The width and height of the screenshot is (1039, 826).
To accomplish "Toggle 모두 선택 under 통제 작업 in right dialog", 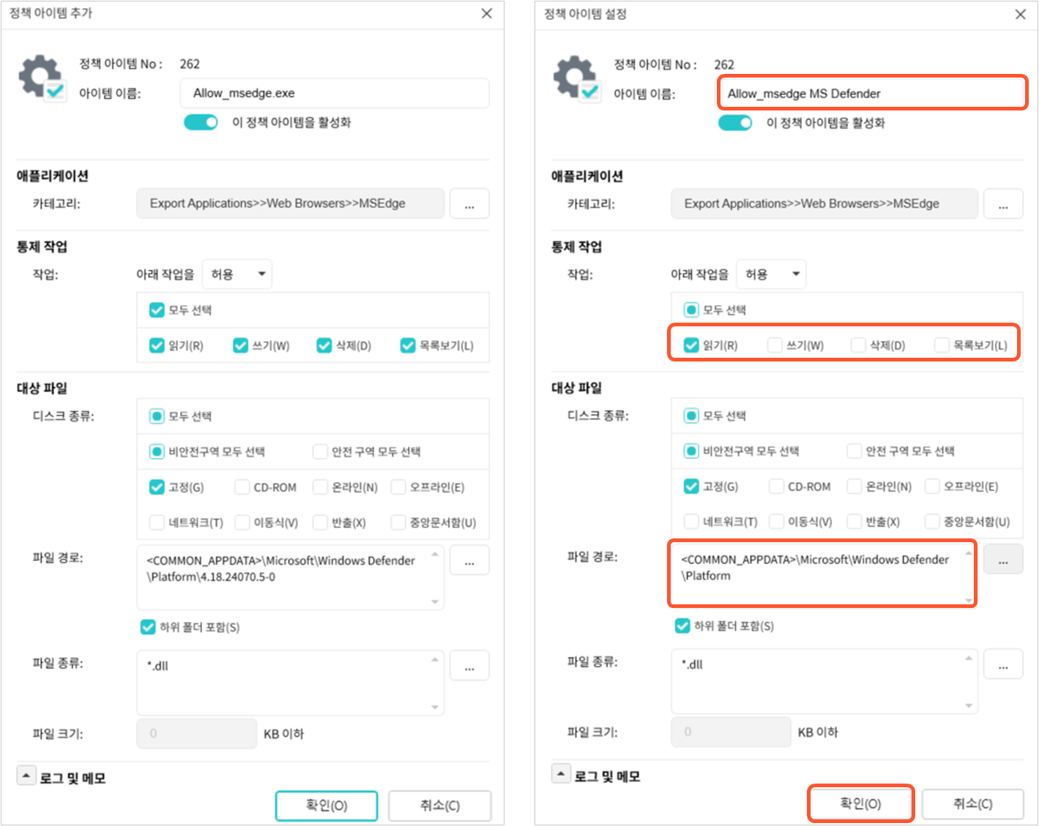I will click(691, 309).
